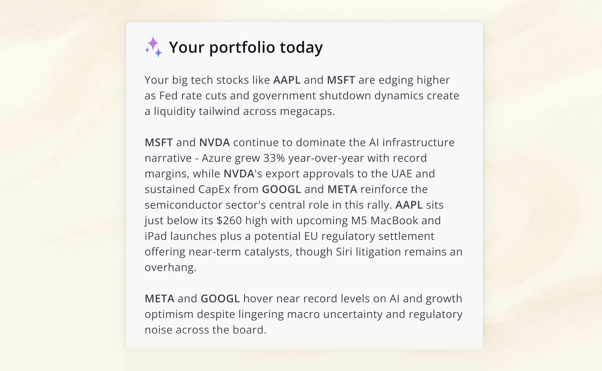Click the "$260" price figure
Image resolution: width=602 pixels, height=371 pixels.
(x=229, y=220)
